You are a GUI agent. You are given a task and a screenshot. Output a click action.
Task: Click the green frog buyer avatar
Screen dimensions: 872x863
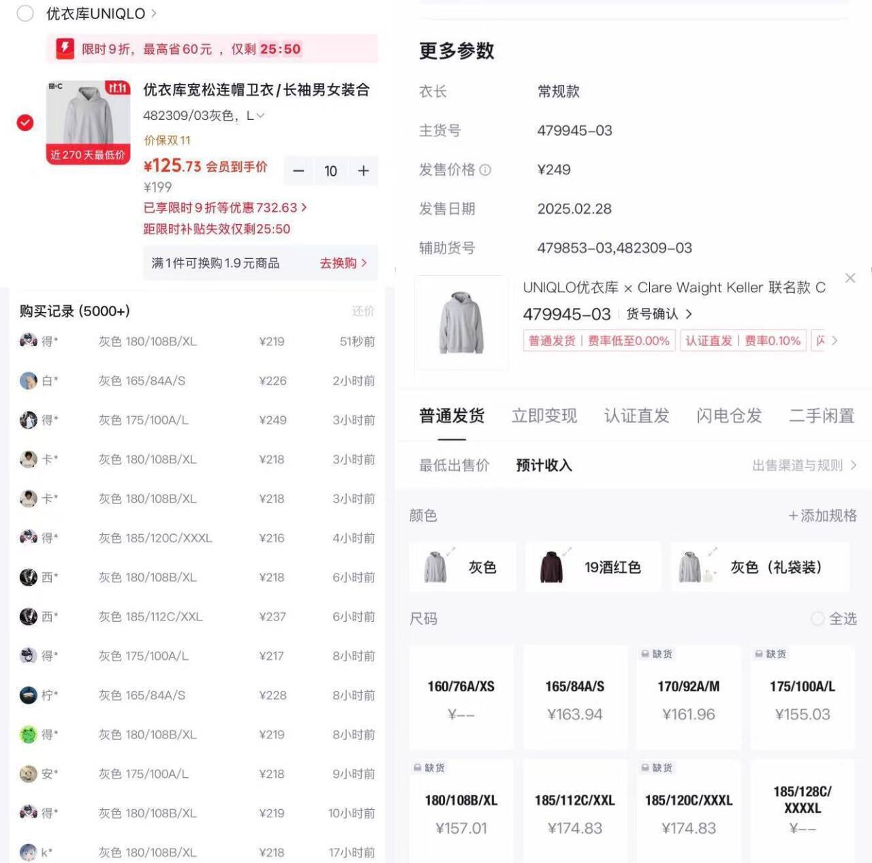point(28,734)
